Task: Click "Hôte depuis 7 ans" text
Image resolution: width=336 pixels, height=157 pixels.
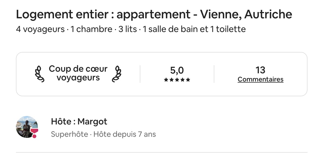Action: [x=125, y=134]
